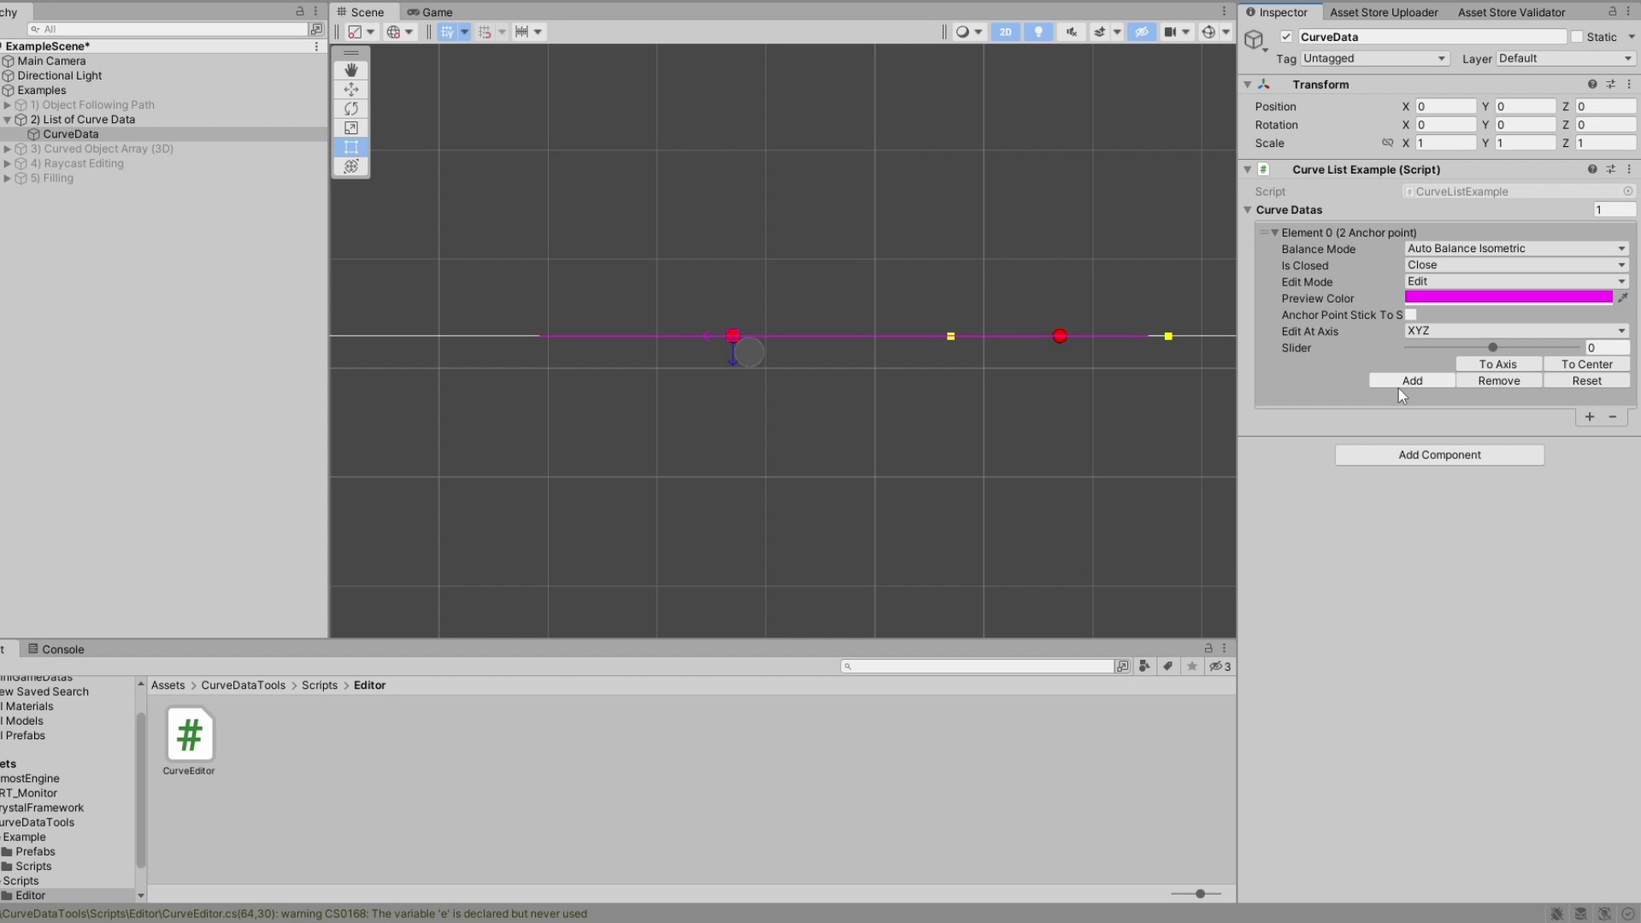Select the Rect tool
The height and width of the screenshot is (923, 1641).
click(x=350, y=147)
